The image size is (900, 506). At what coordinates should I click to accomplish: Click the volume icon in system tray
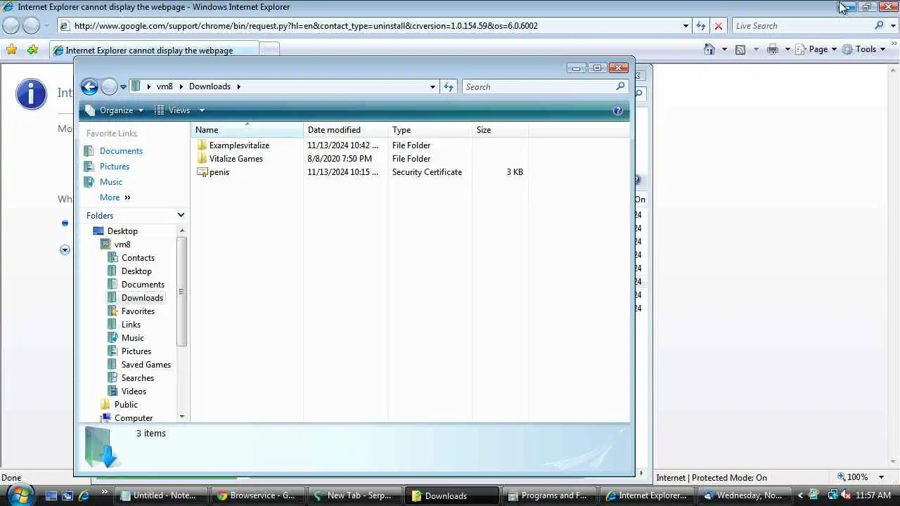point(845,495)
